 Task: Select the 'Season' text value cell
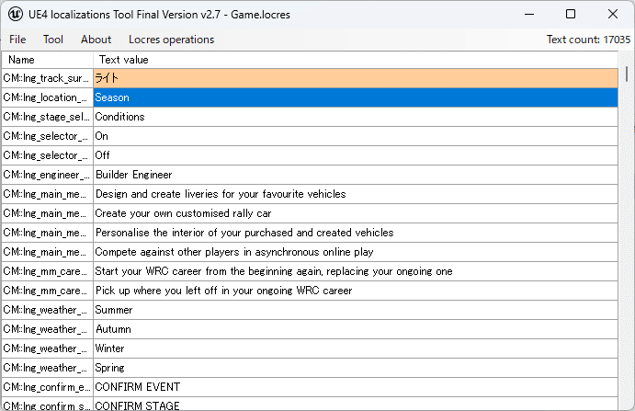(355, 97)
